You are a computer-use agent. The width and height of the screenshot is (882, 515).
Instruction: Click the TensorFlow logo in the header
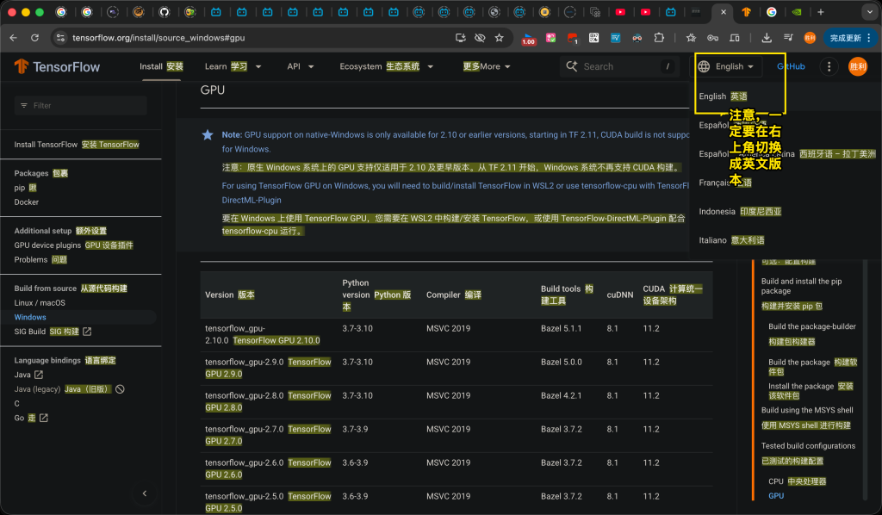point(57,66)
